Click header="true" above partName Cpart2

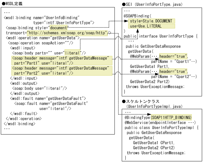(173, 72)
